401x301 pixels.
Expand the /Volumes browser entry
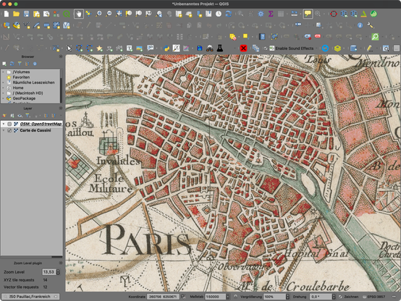point(4,72)
